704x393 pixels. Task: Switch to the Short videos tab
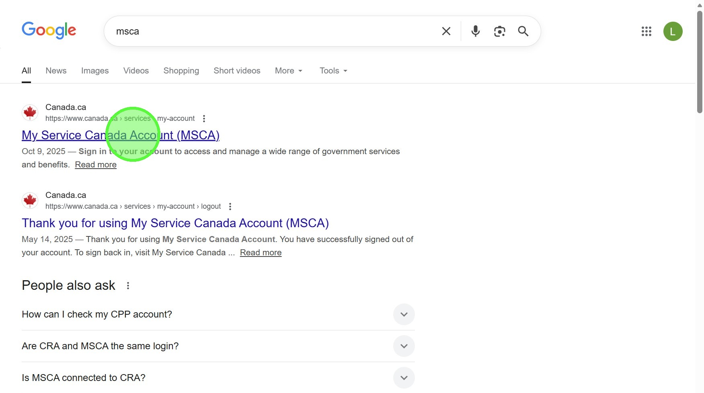(237, 71)
